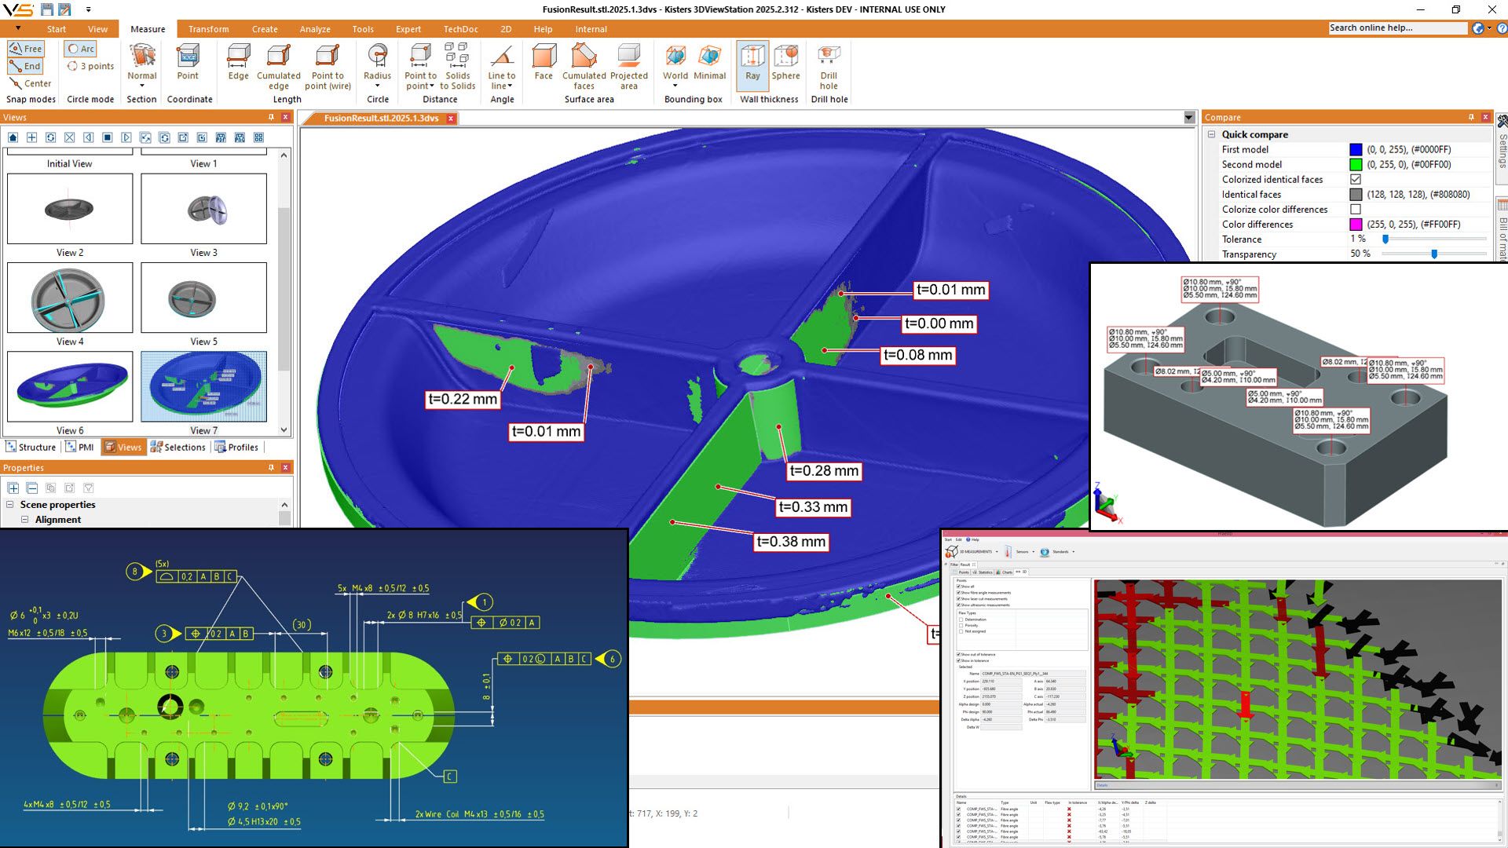Viewport: 1508px width, 848px height.
Task: Pin the Compare panel
Action: (1470, 117)
